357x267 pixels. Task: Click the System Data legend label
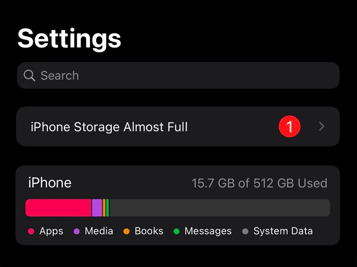coord(283,231)
